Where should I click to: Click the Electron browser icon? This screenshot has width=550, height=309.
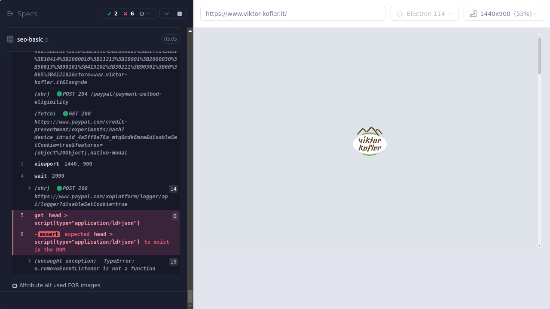coord(400,14)
